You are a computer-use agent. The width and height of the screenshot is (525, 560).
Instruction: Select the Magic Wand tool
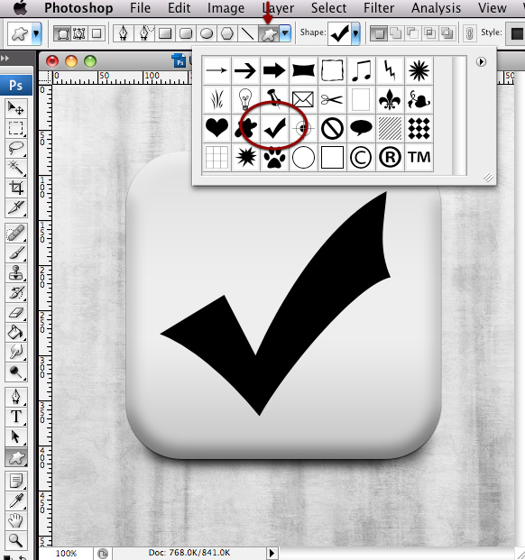15,168
